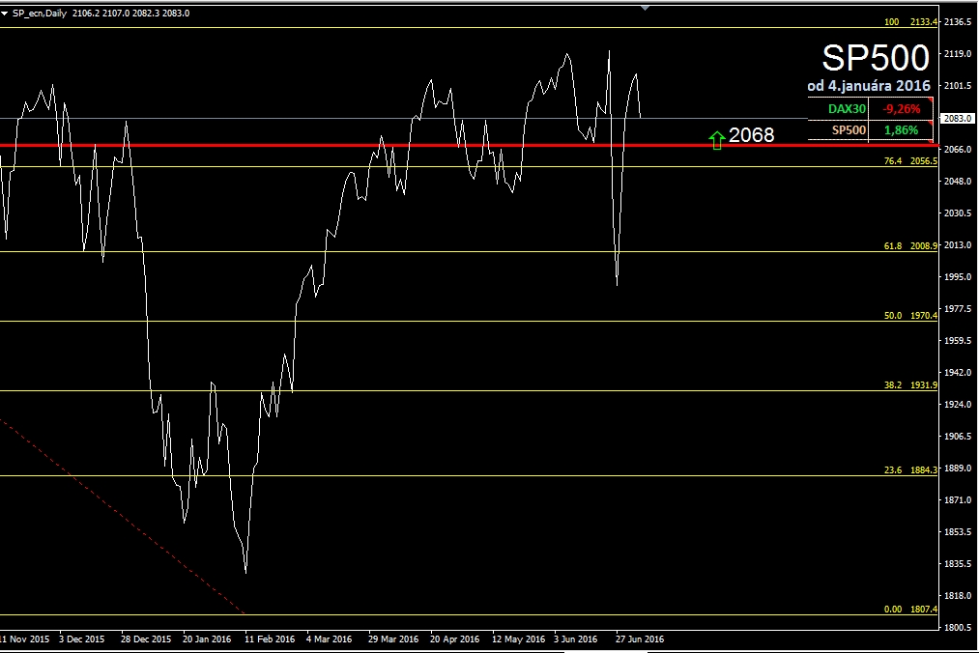Click the 1959.5 price scale value
Screen dimensions: 979x653
[x=958, y=340]
